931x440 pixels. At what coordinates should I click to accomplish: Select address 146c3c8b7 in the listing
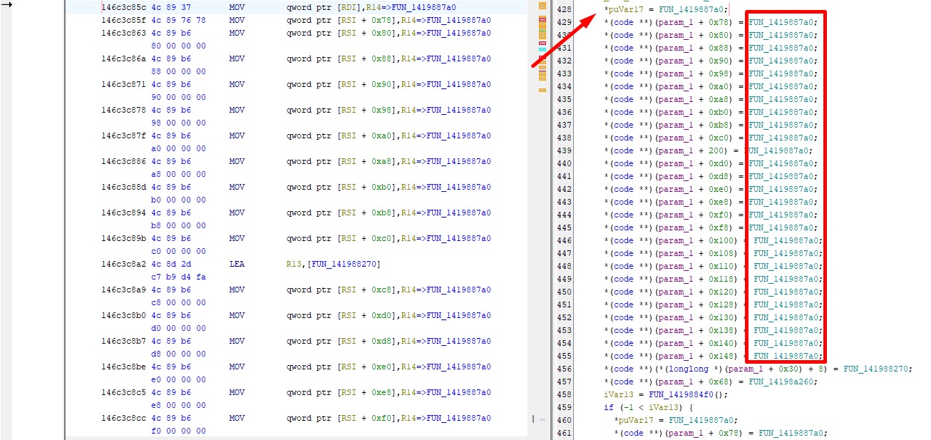coord(123,341)
